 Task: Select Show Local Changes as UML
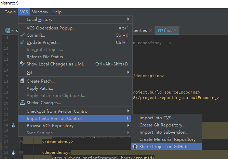[x=75, y=64]
